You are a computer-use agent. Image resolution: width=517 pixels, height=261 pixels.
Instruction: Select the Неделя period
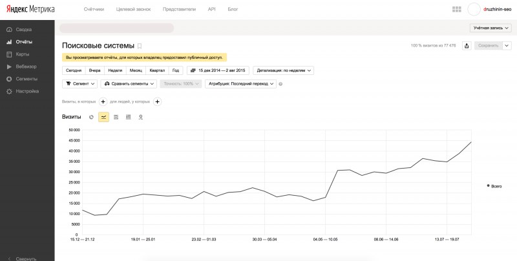115,70
